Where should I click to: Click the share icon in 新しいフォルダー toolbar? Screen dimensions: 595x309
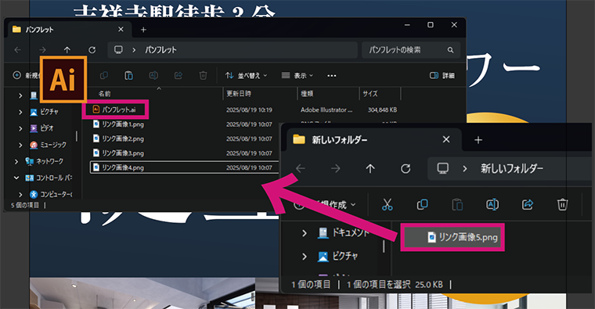click(528, 205)
